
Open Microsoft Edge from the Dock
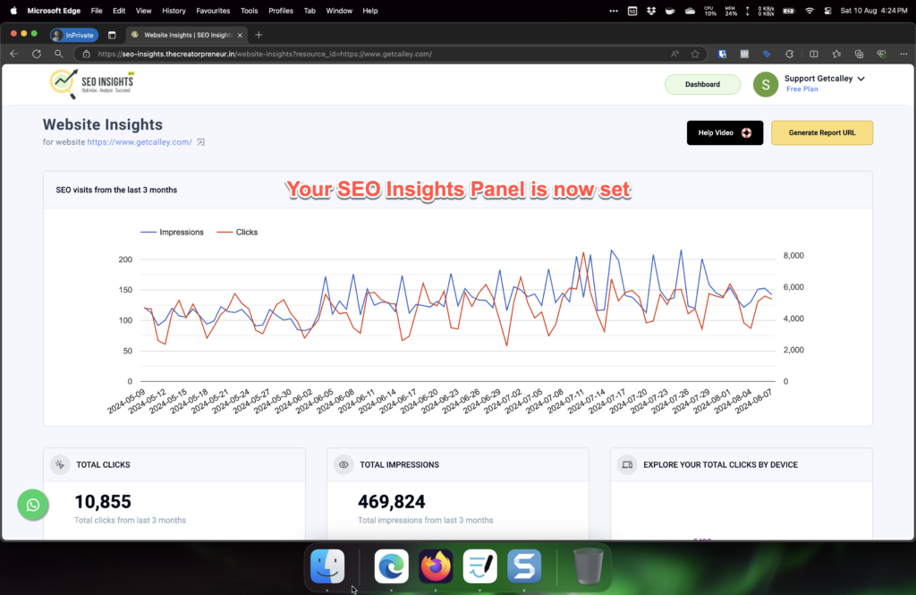click(392, 565)
